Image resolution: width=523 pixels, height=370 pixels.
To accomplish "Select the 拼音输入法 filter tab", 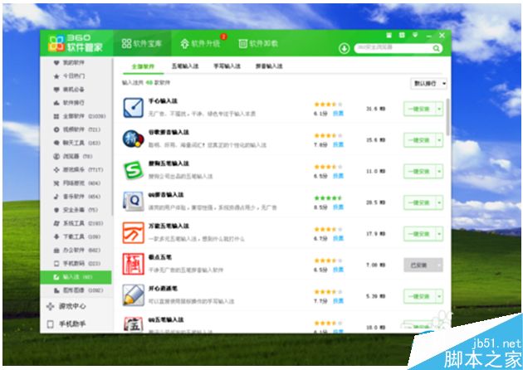I will [x=269, y=66].
